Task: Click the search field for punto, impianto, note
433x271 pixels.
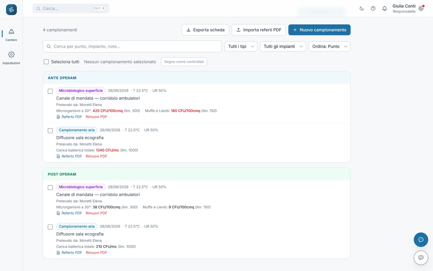Action: pos(132,46)
